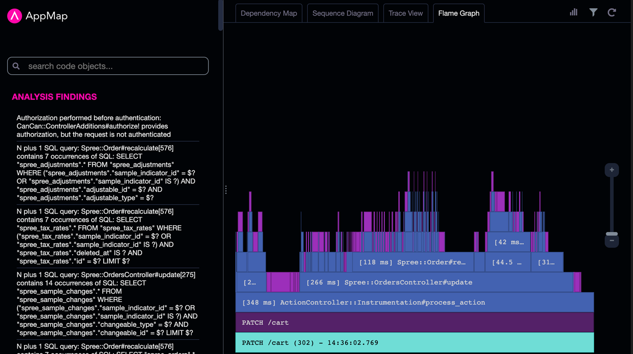Select the PATCH /cart (302) teal bar
The height and width of the screenshot is (354, 633).
tap(414, 343)
